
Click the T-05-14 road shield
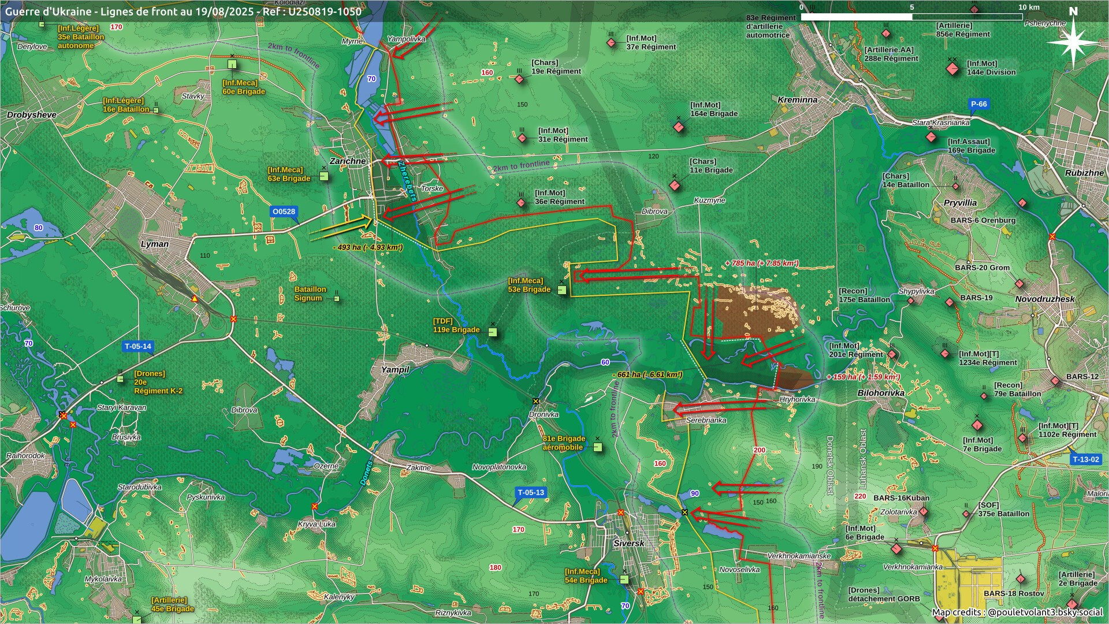(138, 347)
